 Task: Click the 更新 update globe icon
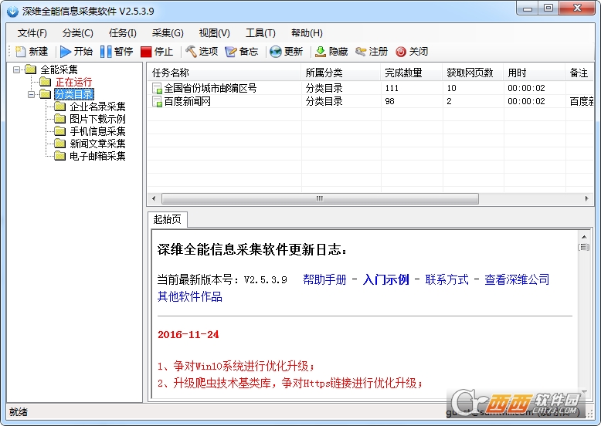(275, 51)
